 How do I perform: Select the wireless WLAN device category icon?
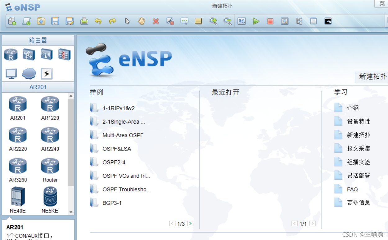[47, 55]
